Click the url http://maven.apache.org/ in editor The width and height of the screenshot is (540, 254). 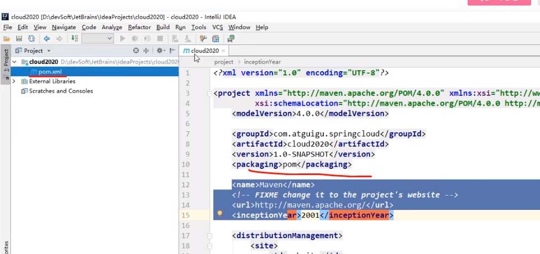(310, 205)
